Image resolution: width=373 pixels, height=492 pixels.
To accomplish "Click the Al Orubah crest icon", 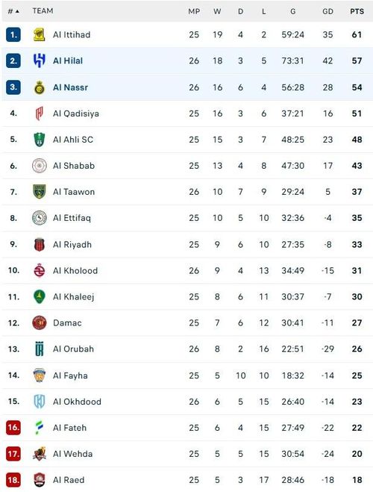I will 40,349.
